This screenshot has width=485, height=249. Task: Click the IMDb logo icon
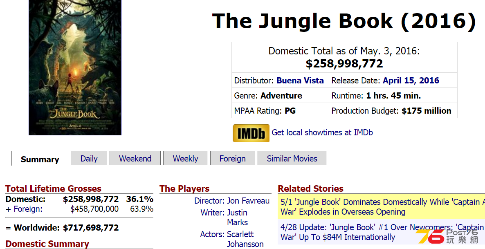pos(251,133)
